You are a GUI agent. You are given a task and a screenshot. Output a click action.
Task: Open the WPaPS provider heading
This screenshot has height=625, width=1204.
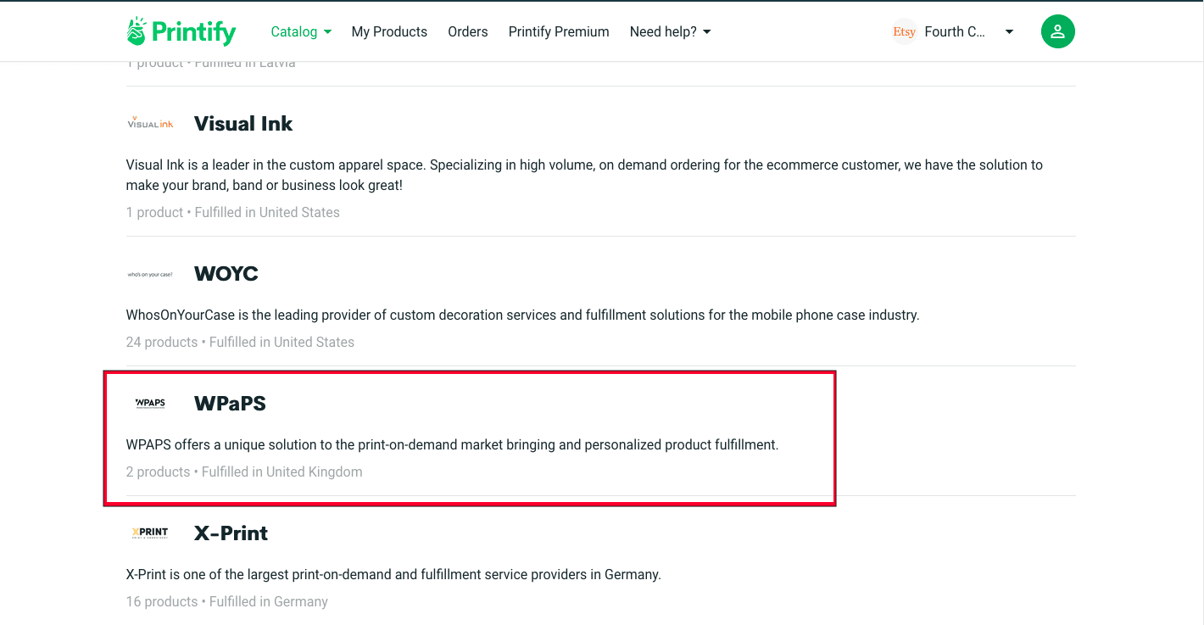(231, 404)
